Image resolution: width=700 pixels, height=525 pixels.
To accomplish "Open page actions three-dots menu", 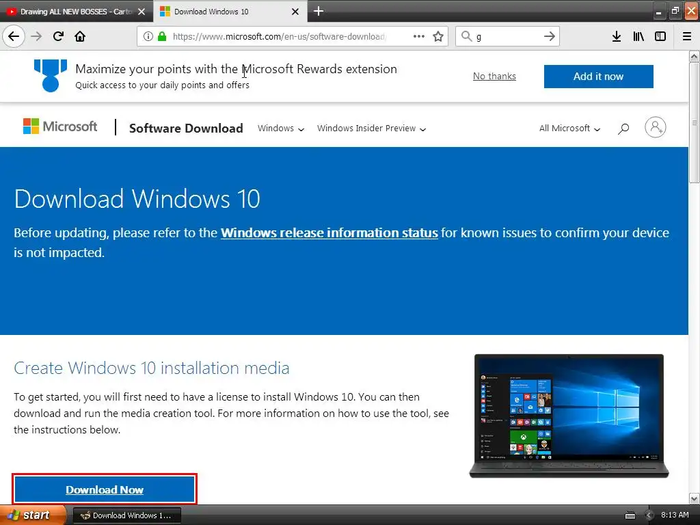I will coord(419,36).
